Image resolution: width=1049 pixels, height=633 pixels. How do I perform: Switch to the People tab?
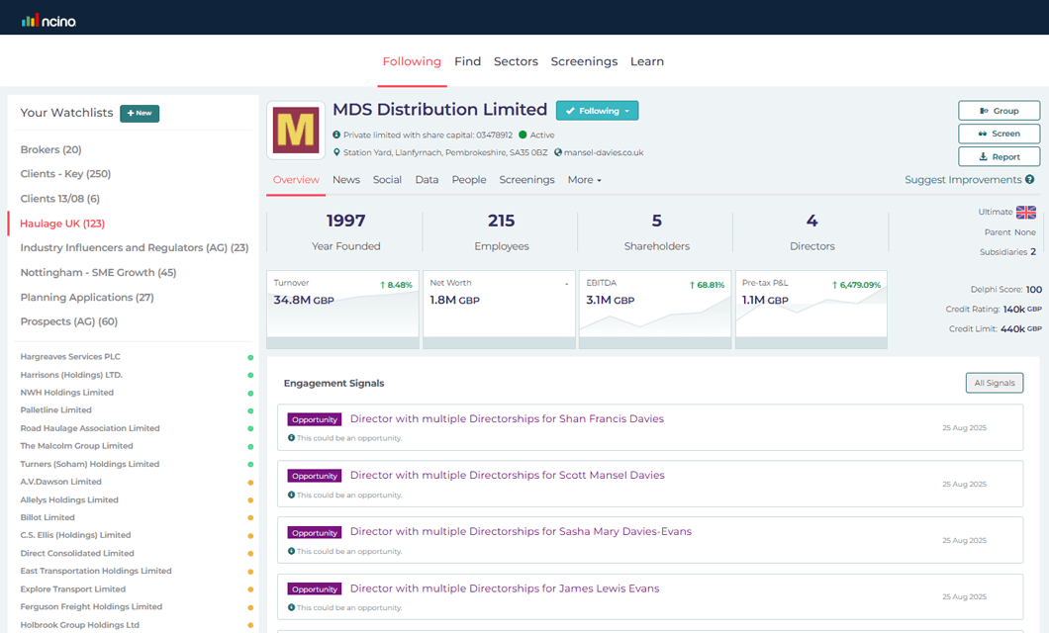[x=469, y=180]
